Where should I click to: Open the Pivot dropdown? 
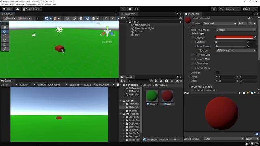pos(10,19)
